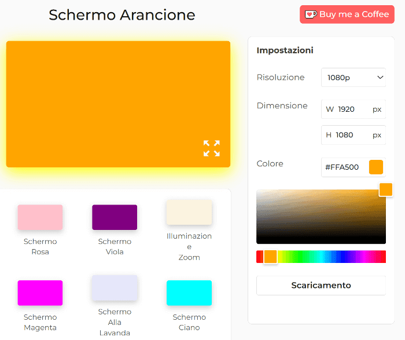Select the Schermo Rosa pink thumbnail
The height and width of the screenshot is (340, 405).
40,217
